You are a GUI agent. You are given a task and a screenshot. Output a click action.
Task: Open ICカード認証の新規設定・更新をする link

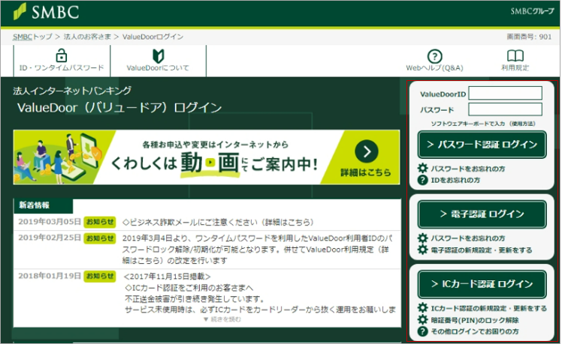coord(488,308)
